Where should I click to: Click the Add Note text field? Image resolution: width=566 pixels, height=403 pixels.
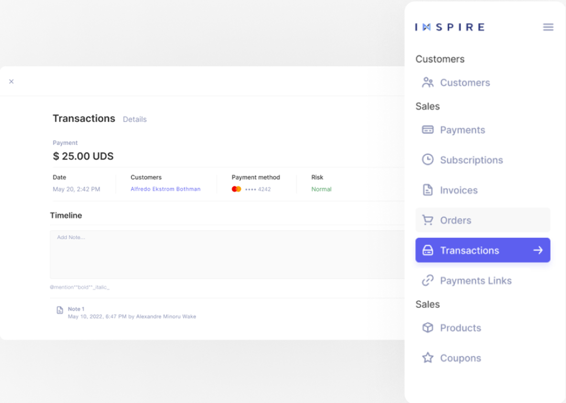coord(227,254)
